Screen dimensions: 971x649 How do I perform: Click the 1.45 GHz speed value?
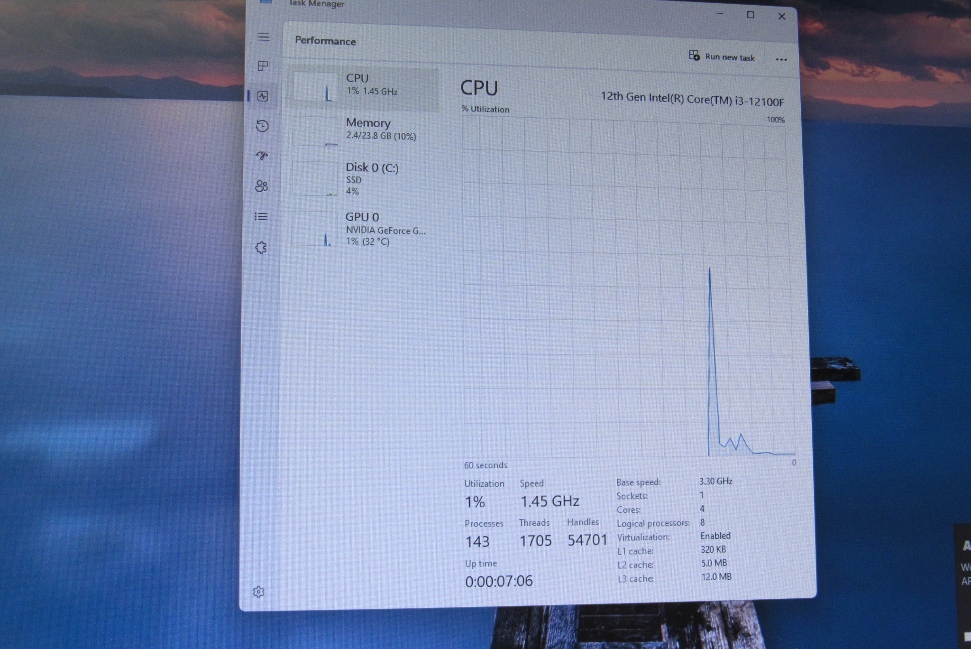pos(550,501)
